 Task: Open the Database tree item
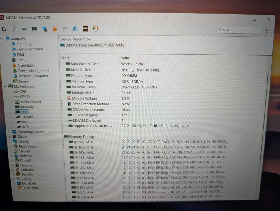[x=27, y=184]
